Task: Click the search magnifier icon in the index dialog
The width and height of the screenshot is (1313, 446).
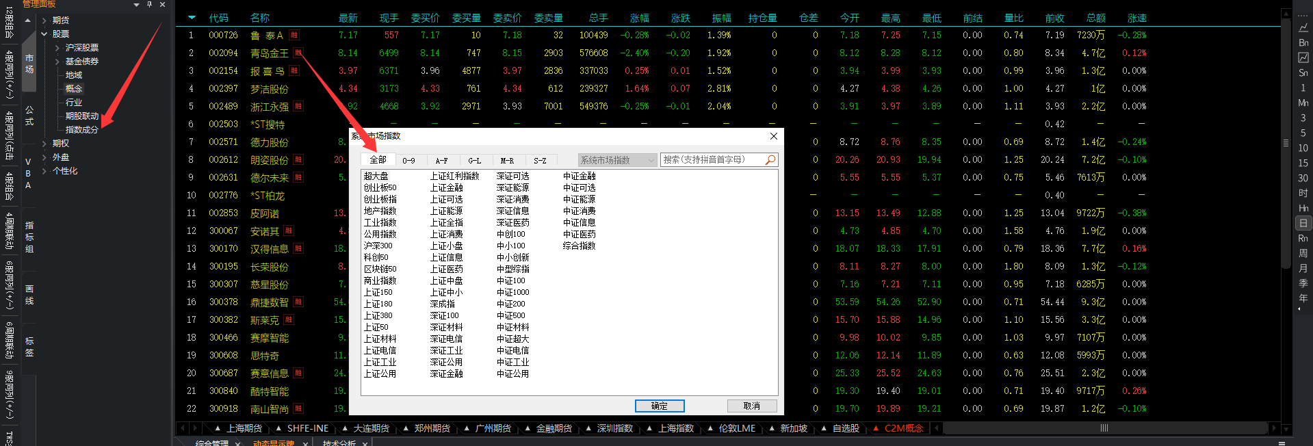Action: point(770,160)
